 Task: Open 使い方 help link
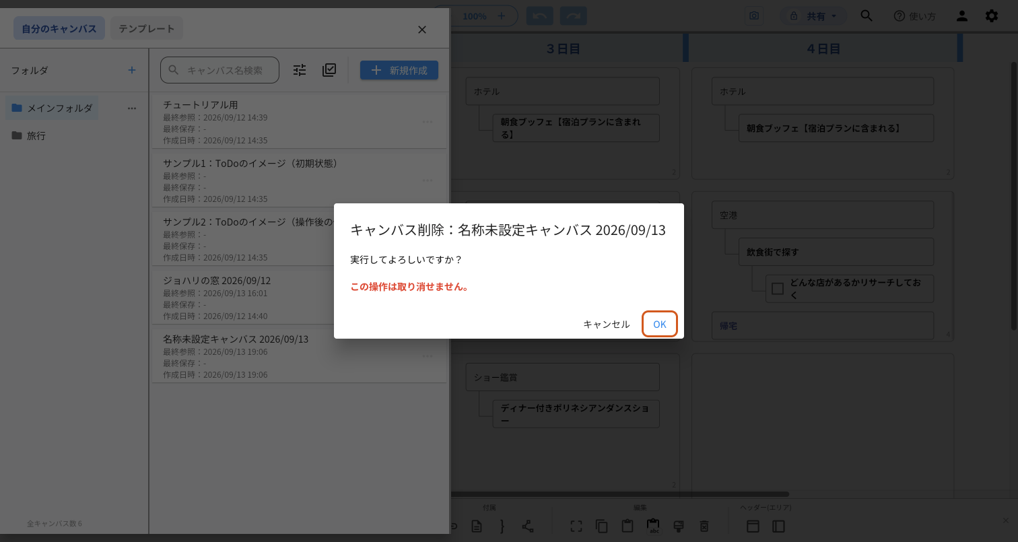[914, 16]
